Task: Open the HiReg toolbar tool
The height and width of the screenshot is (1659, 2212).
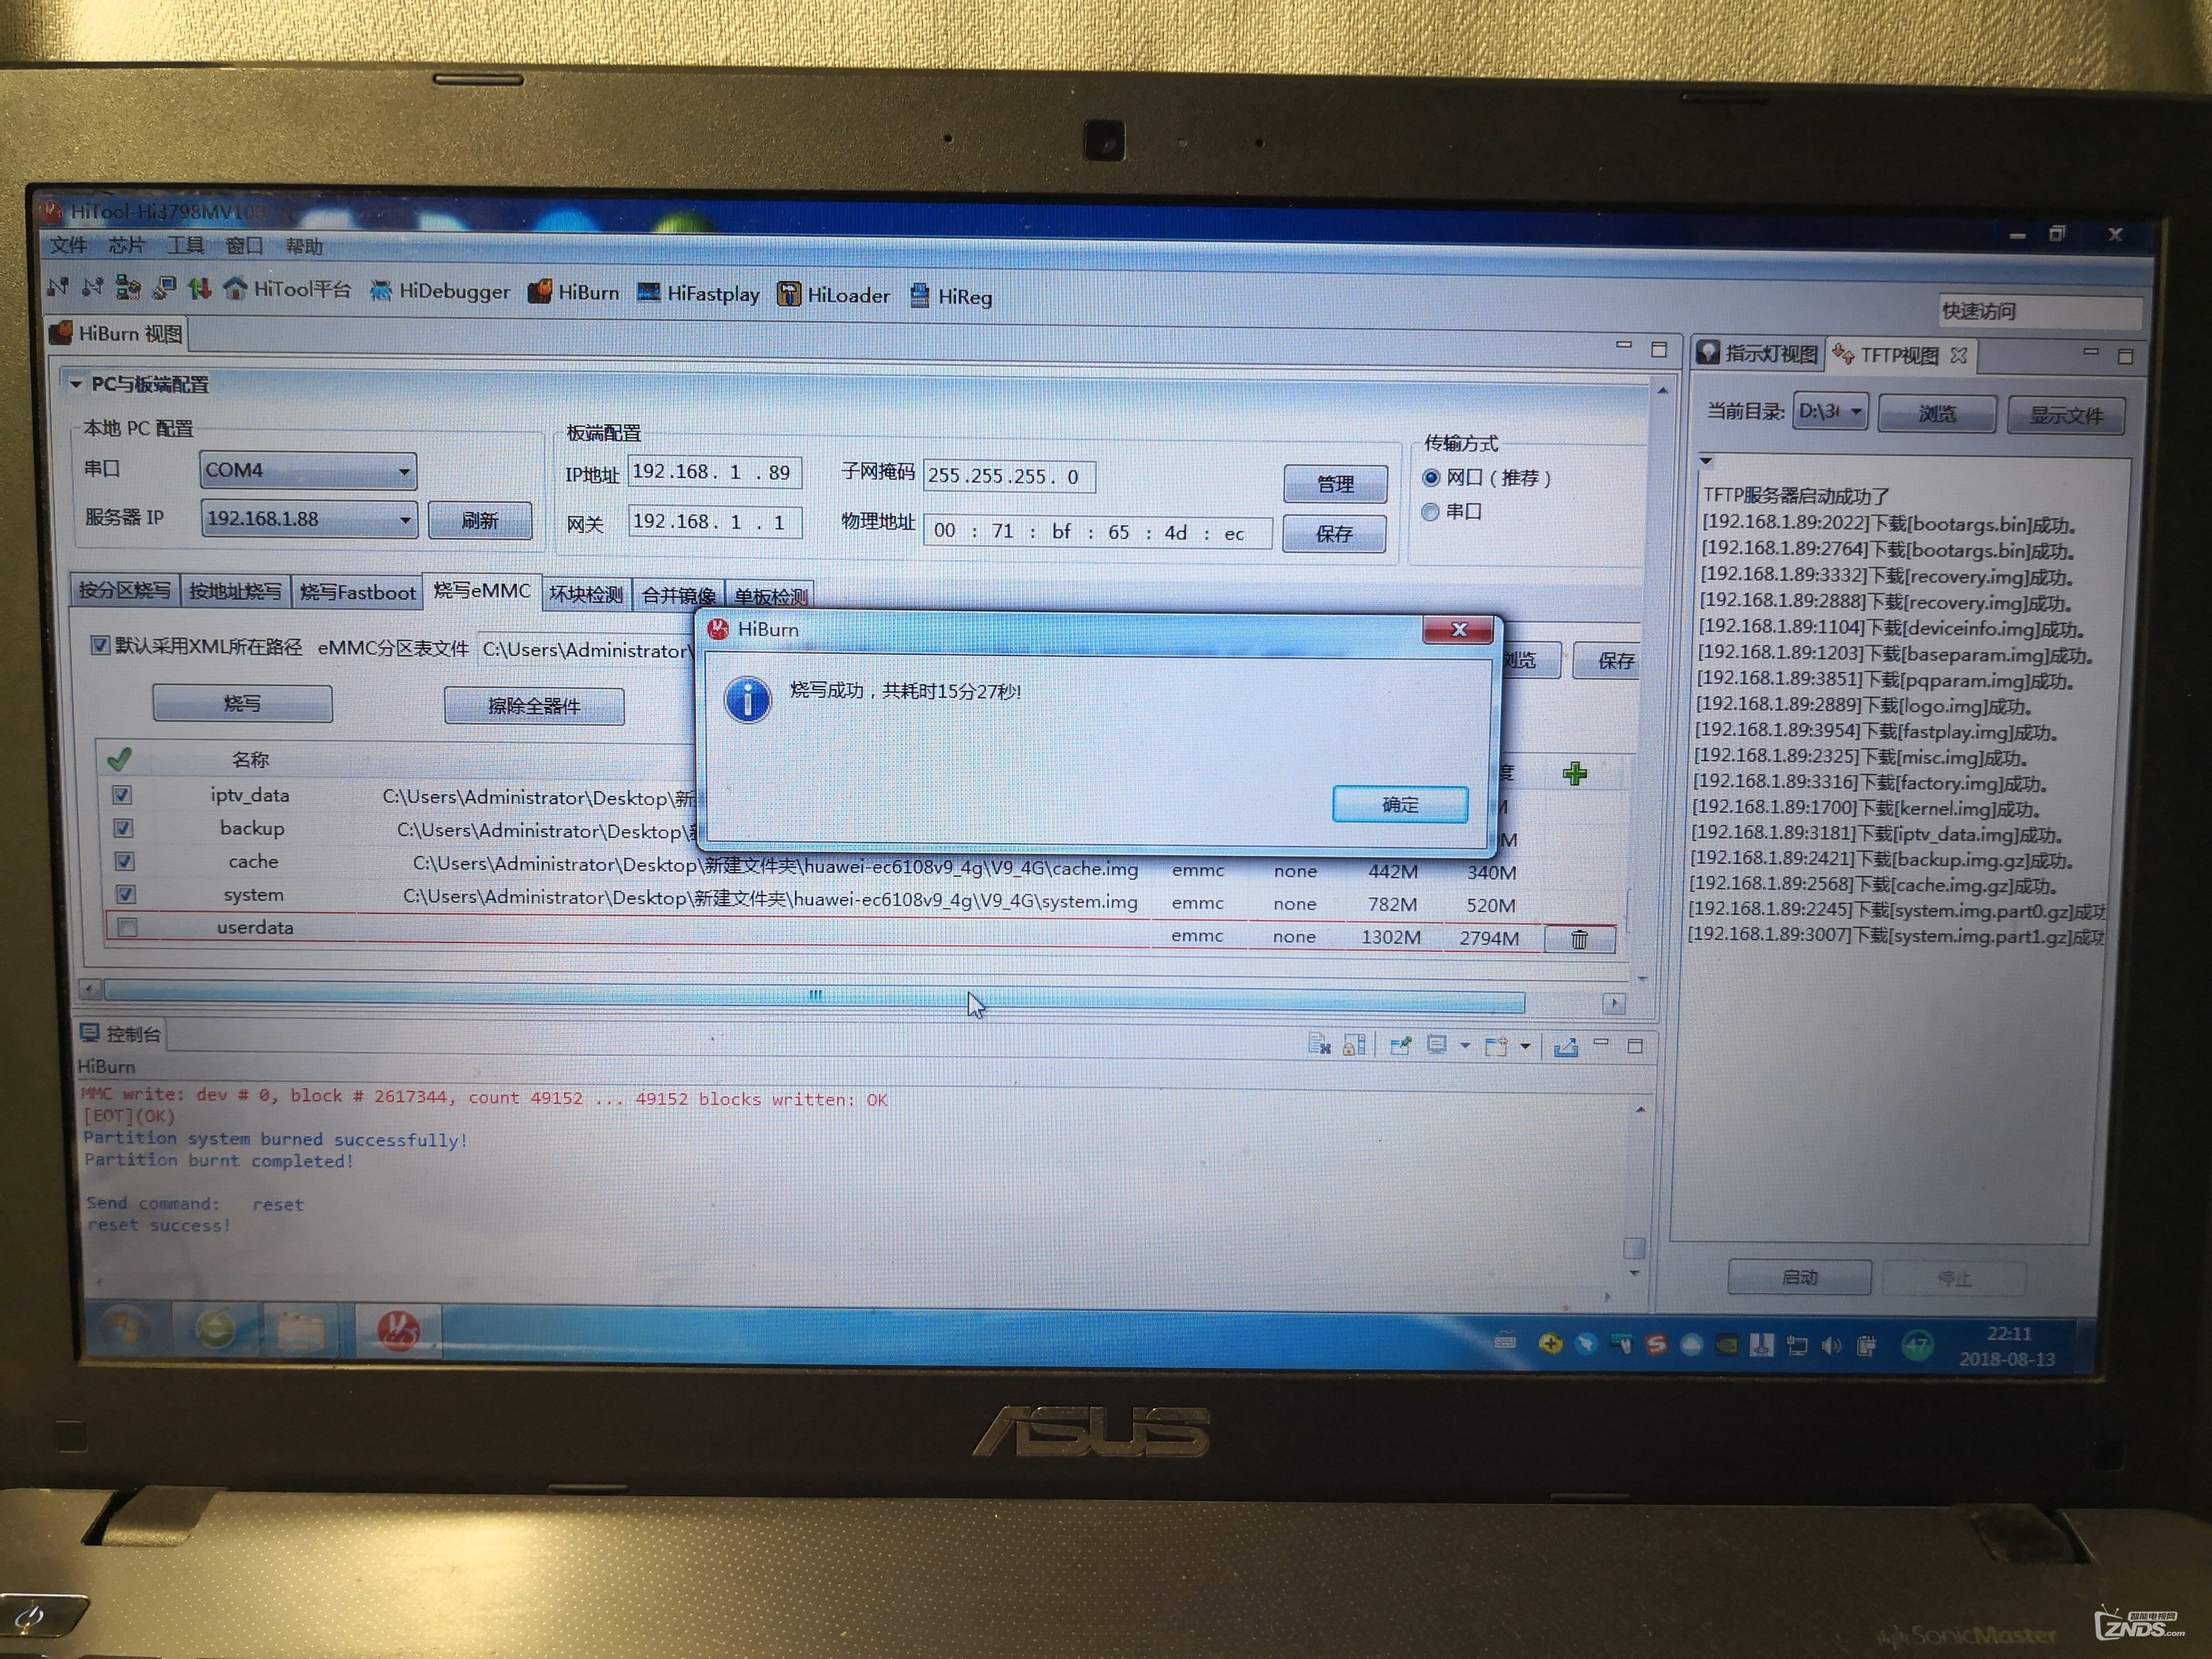Action: coord(951,297)
